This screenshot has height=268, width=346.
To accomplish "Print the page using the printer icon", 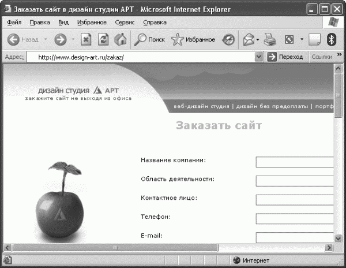I will pyautogui.click(x=270, y=40).
